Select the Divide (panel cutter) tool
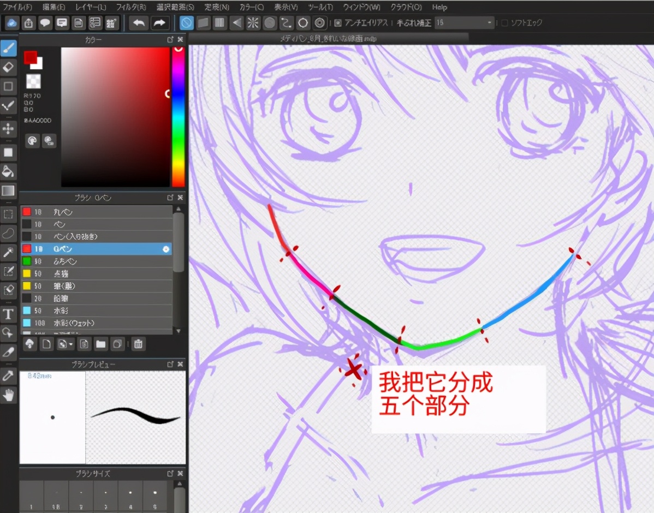 (x=8, y=352)
